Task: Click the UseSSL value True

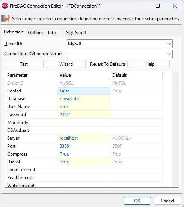Action: tap(83, 162)
